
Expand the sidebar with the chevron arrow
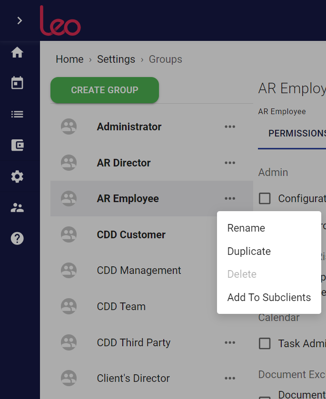point(20,20)
